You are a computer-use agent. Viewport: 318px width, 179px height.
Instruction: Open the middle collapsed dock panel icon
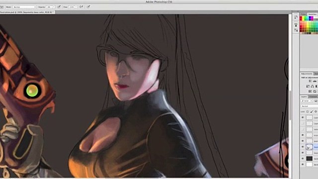[x=296, y=25]
